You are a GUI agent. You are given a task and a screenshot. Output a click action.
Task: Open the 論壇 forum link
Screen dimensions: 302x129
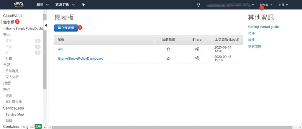(x=251, y=40)
